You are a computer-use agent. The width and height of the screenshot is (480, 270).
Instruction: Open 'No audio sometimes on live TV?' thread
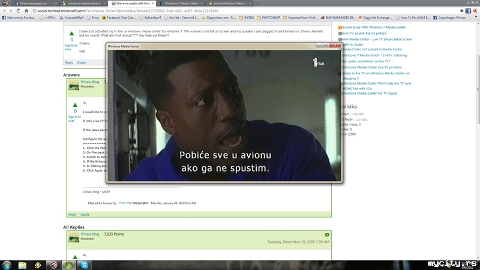point(367,61)
